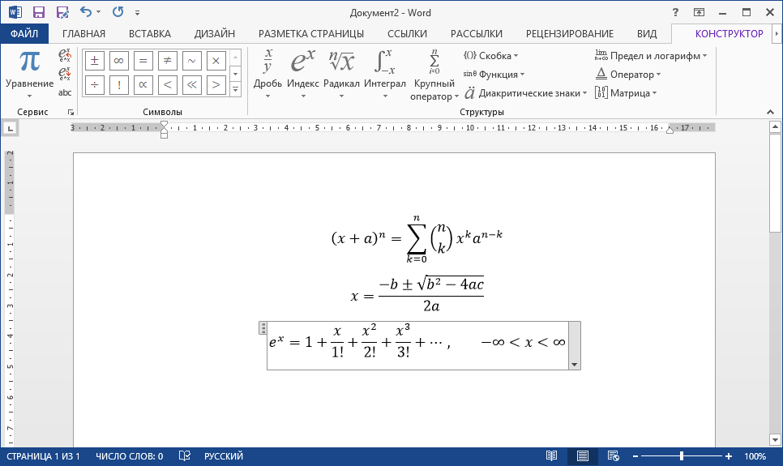The height and width of the screenshot is (466, 783).
Task: Insert the multiplication sign symbol
Action: pos(216,61)
